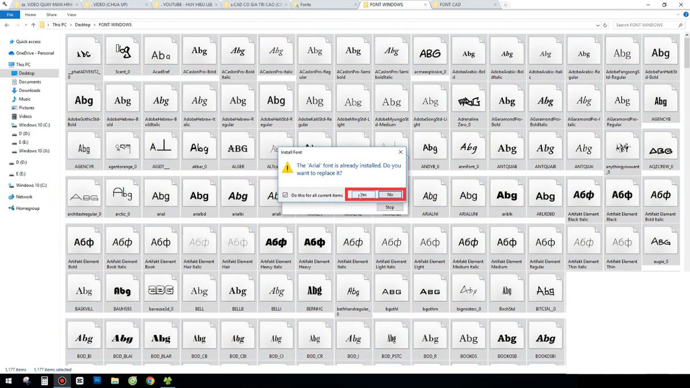
Task: Select the baveuse3d_0 font file
Action: (161, 293)
